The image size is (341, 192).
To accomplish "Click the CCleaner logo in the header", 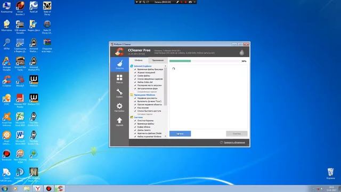I will click(119, 52).
